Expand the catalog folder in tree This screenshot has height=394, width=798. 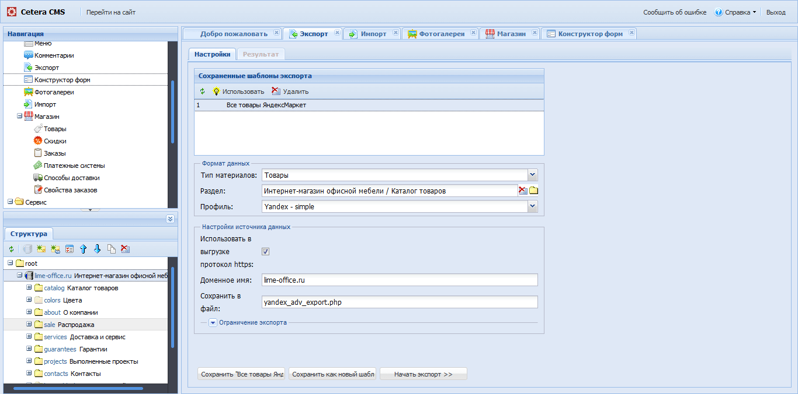29,288
